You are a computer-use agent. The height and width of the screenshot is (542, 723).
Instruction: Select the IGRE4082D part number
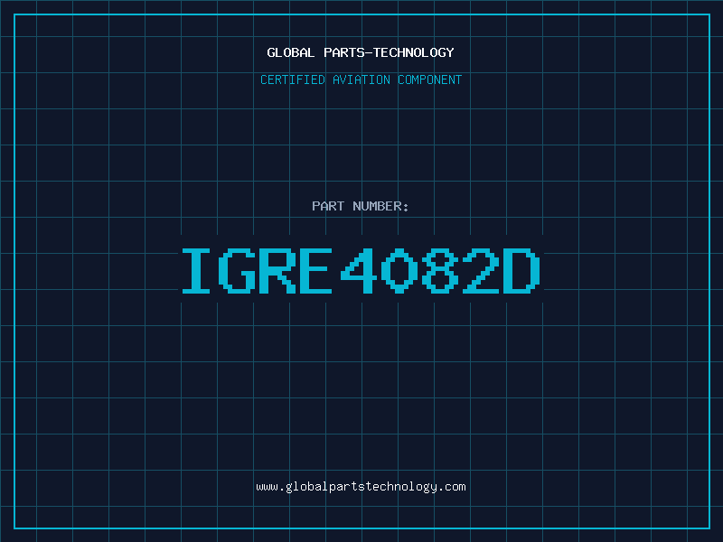(x=361, y=271)
